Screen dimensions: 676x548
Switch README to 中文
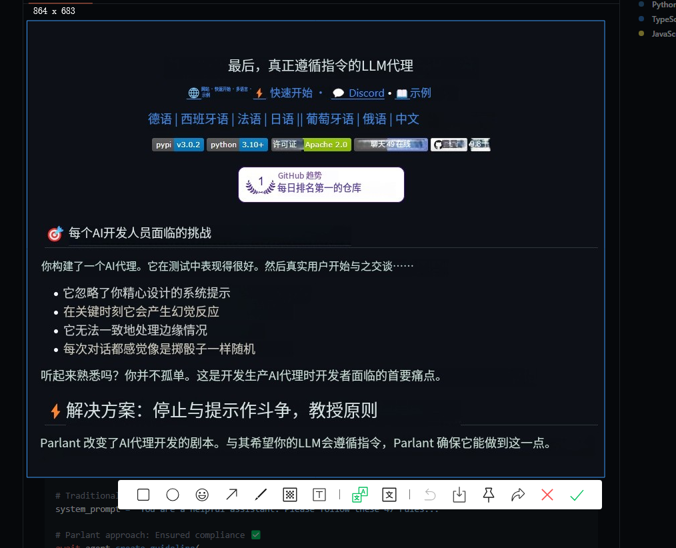[x=407, y=119]
